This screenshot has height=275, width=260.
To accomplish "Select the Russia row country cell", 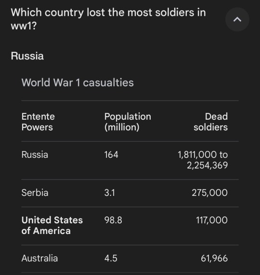I will [x=35, y=155].
